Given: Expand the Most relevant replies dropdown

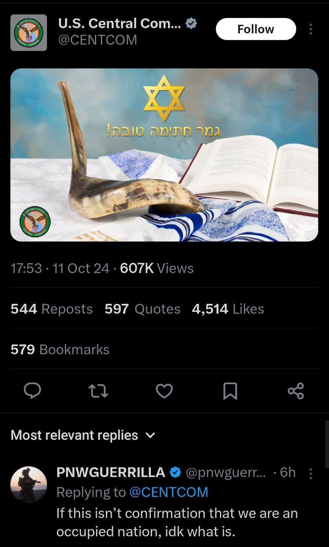Looking at the screenshot, I should (83, 435).
